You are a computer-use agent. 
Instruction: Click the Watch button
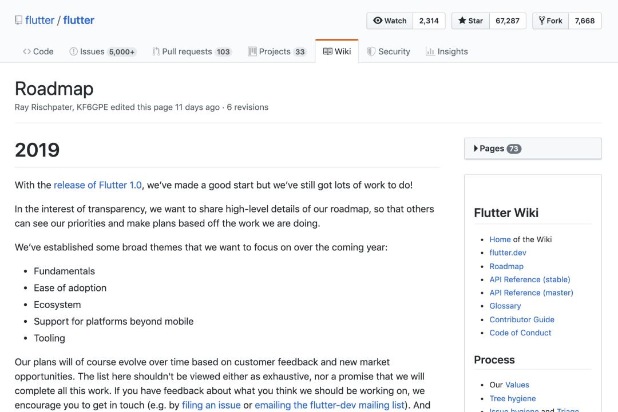[x=390, y=21]
